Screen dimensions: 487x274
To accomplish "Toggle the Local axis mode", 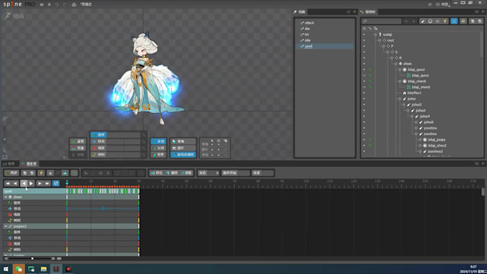I will pyautogui.click(x=158, y=142).
